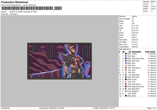Click the Machine value Tajima

pyautogui.click(x=134, y=16)
